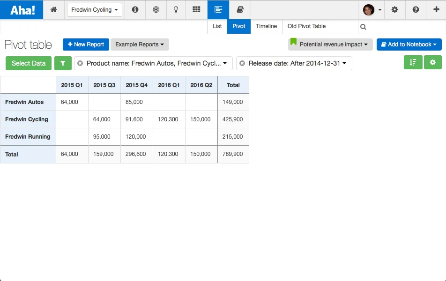Click the Aha! logo
The image size is (446, 281).
click(22, 10)
